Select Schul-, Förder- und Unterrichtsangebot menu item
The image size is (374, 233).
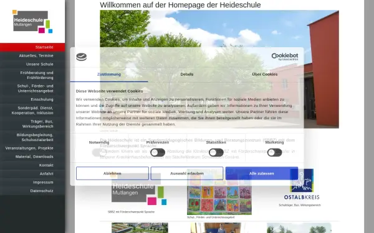(x=32, y=88)
